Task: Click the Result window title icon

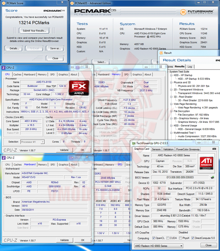Action: (x=161, y=53)
